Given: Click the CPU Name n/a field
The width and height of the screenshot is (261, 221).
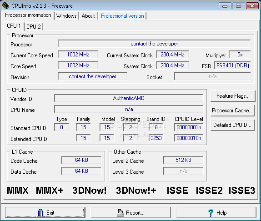Looking at the screenshot, I should 129,109.
